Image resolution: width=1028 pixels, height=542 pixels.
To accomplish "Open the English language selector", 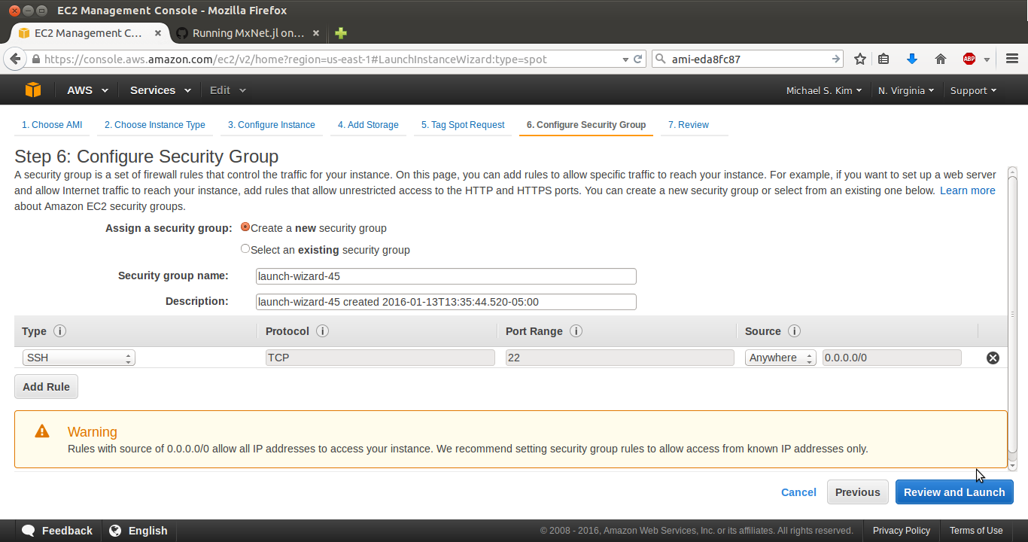I will (x=138, y=531).
